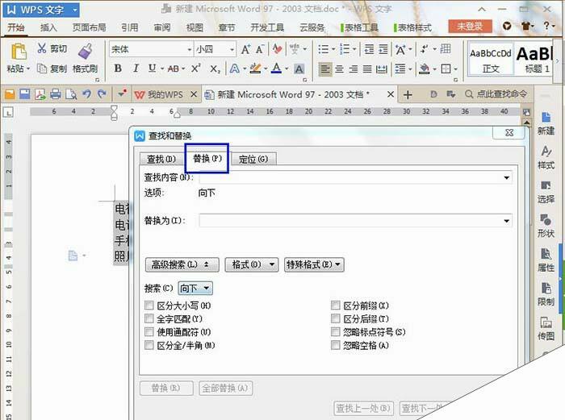
Task: Click the Paste icon in ribbon
Action: [x=19, y=52]
